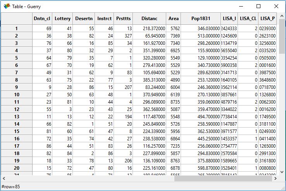Click Distanc cell 218.372000
This screenshot has height=191, width=286.
point(149,29)
